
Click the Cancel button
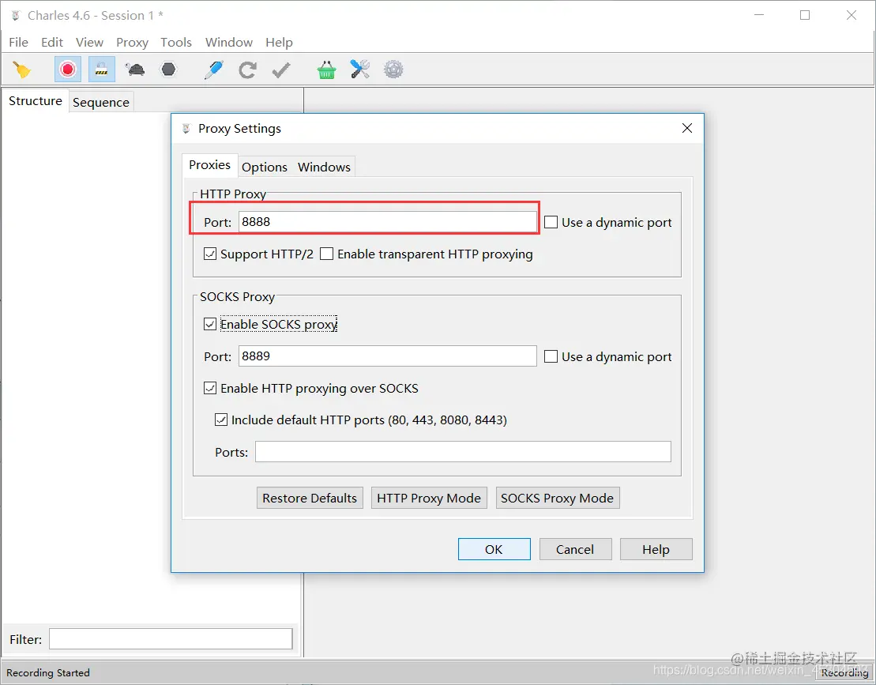575,549
